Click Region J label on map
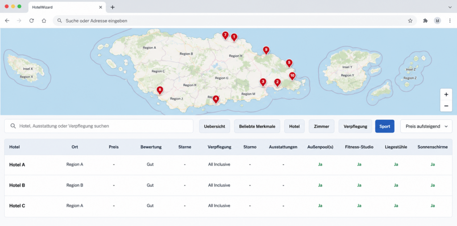The height and width of the screenshot is (226, 457). 176,99
